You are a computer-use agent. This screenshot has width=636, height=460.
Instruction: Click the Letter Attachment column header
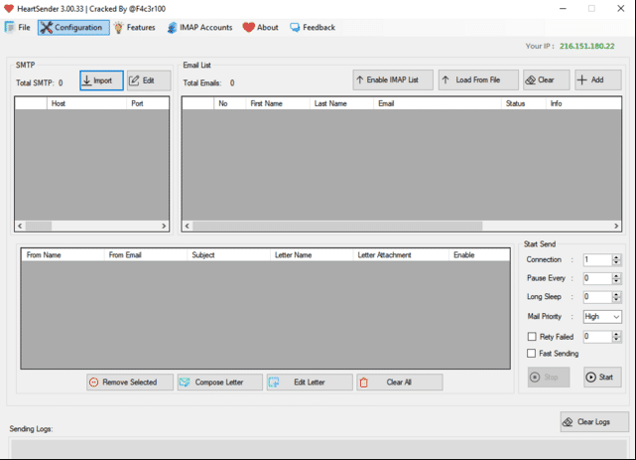pyautogui.click(x=401, y=255)
